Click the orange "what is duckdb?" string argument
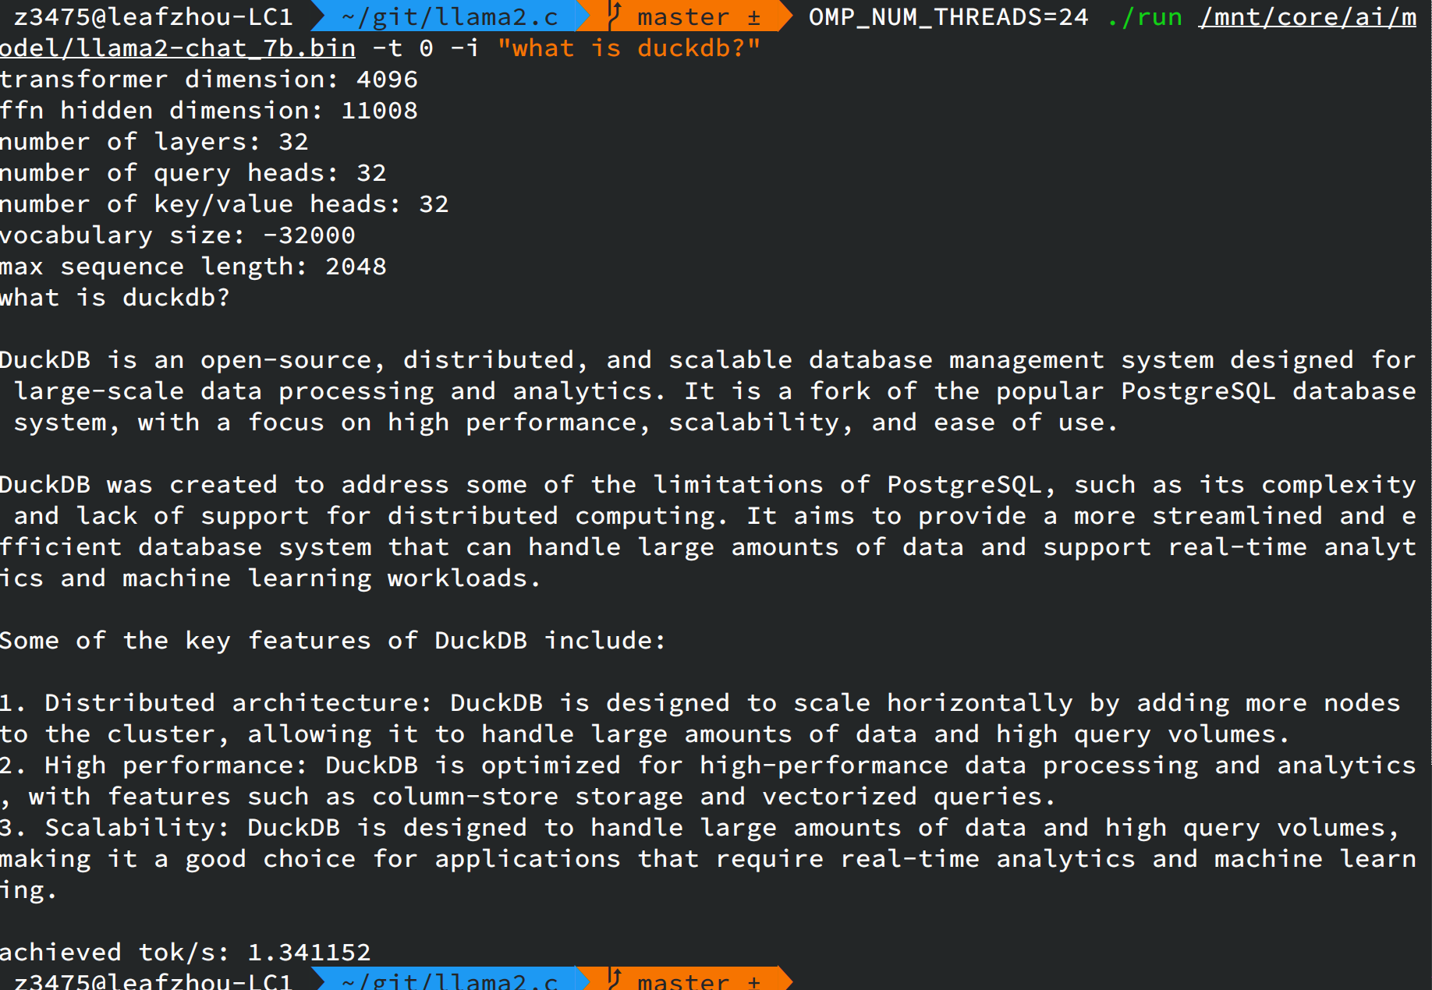The width and height of the screenshot is (1432, 990). pos(629,48)
